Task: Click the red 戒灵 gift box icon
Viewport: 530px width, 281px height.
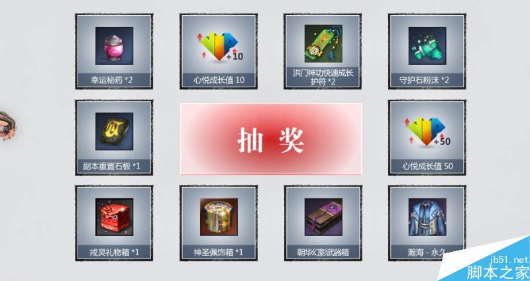Action: coord(114,218)
